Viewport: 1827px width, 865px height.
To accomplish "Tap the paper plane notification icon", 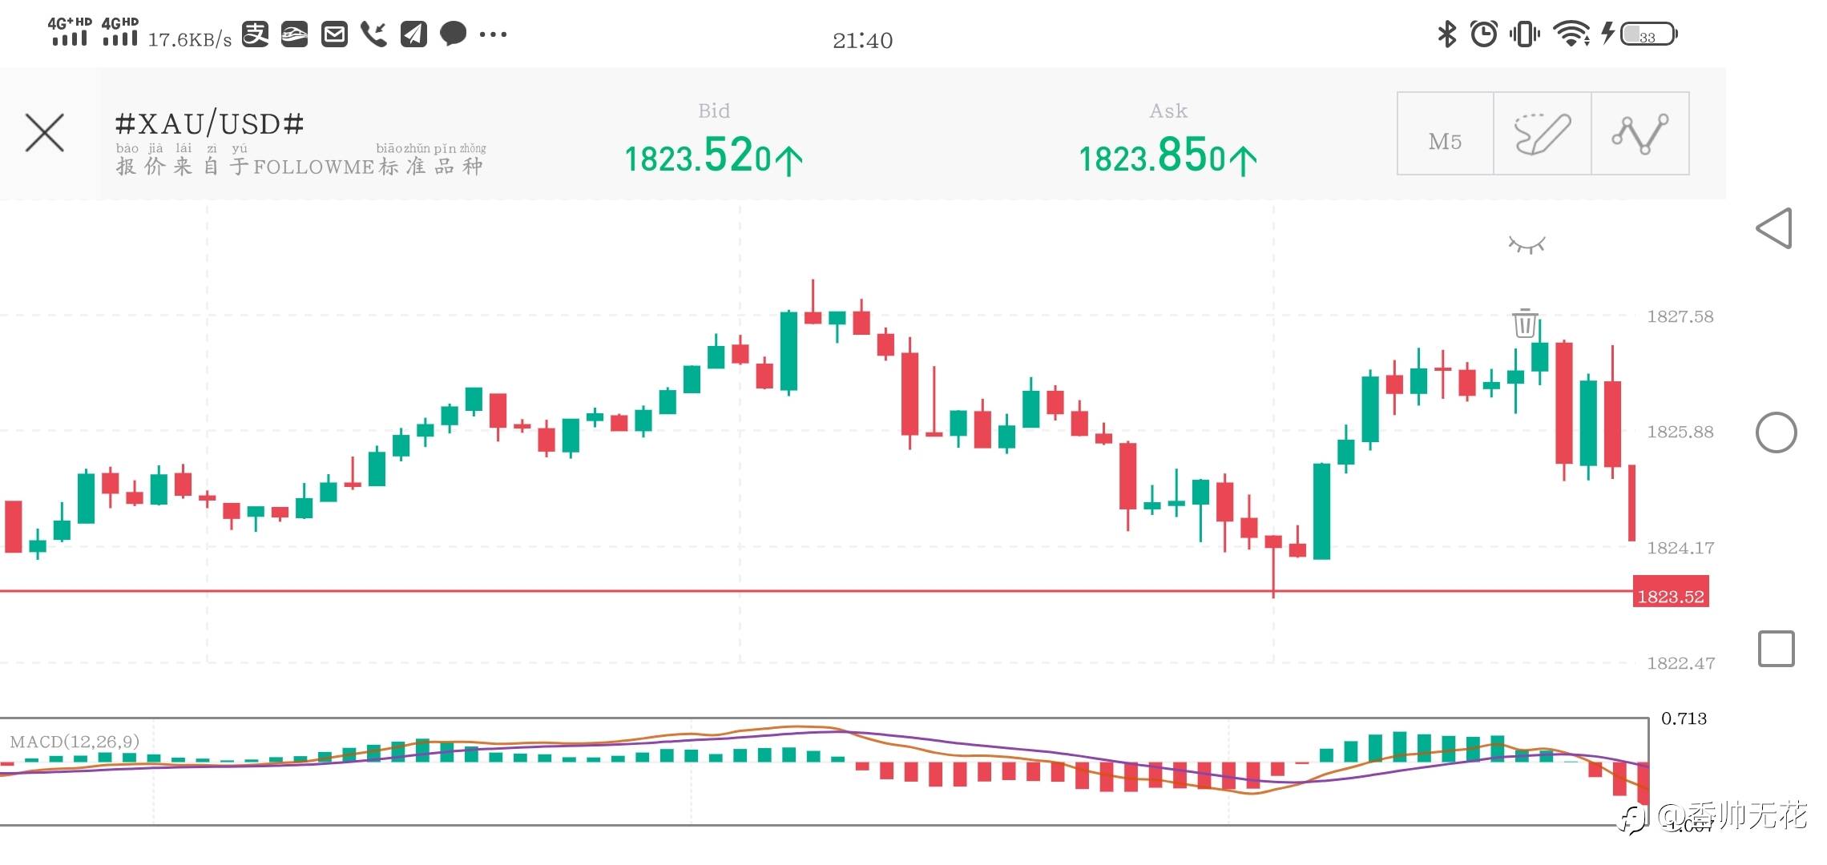I will (413, 34).
